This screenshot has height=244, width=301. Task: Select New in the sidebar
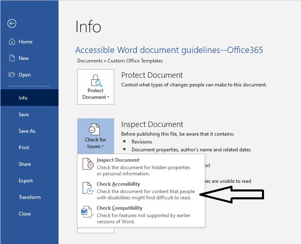point(29,58)
